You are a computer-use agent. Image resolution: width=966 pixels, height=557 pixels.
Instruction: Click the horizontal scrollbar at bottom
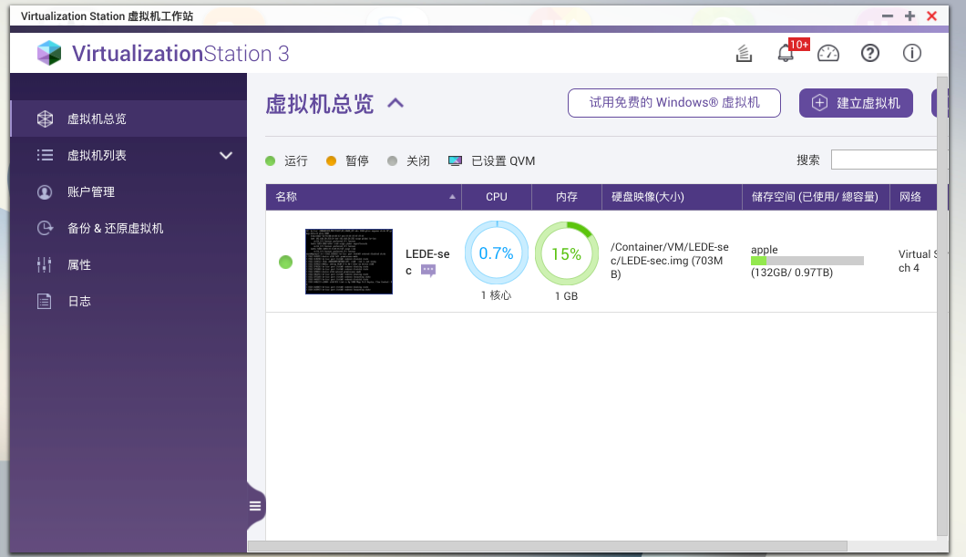[547, 547]
